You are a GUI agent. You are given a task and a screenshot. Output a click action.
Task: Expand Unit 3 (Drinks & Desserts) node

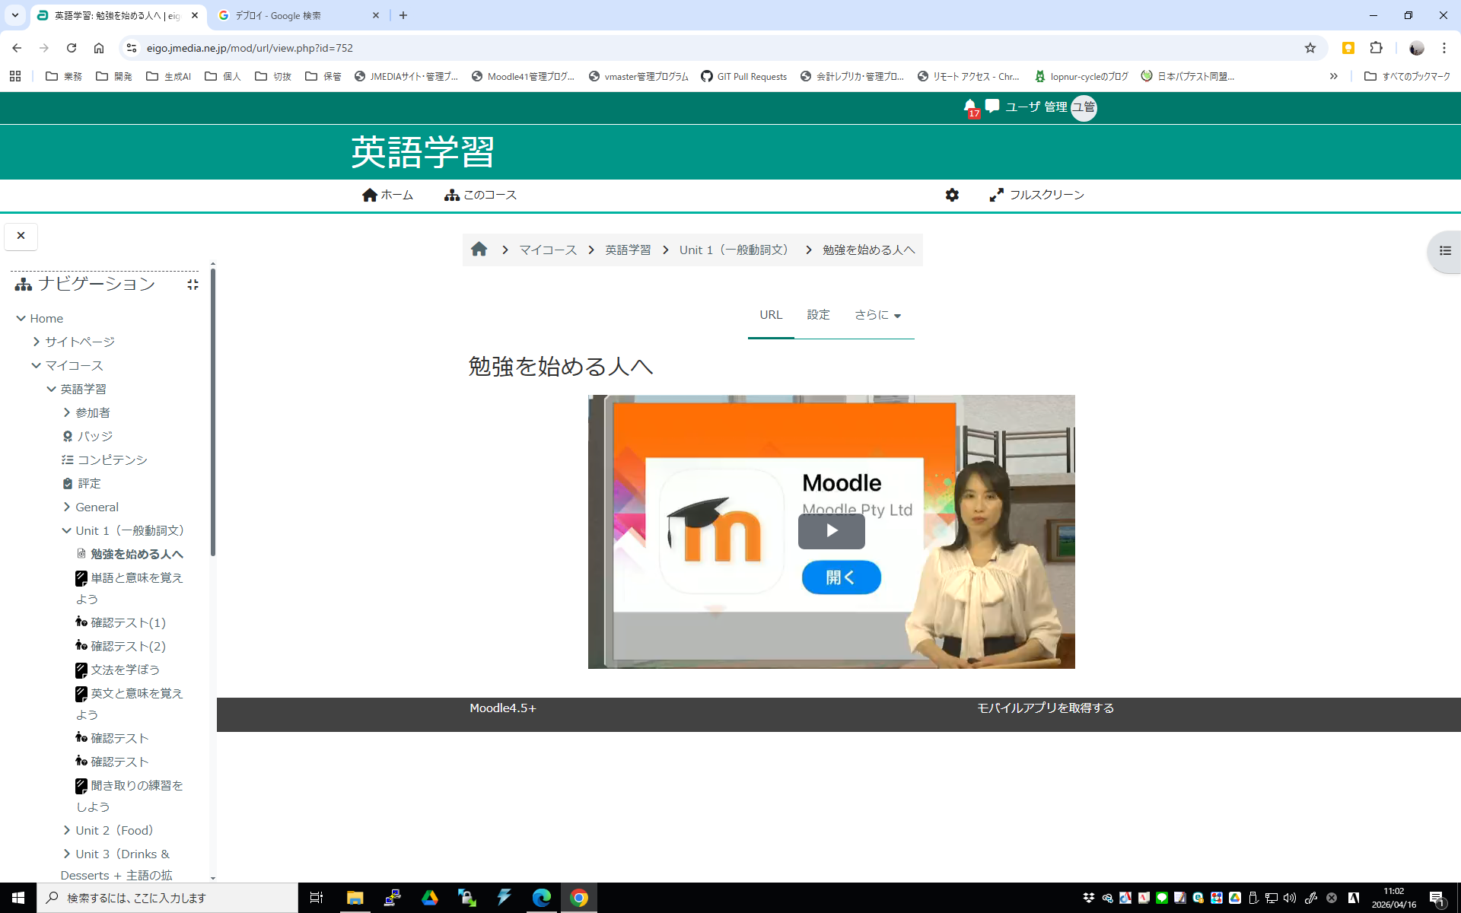(67, 854)
